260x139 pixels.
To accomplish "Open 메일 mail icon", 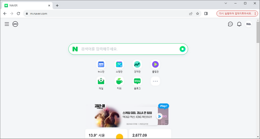I will tap(101, 81).
